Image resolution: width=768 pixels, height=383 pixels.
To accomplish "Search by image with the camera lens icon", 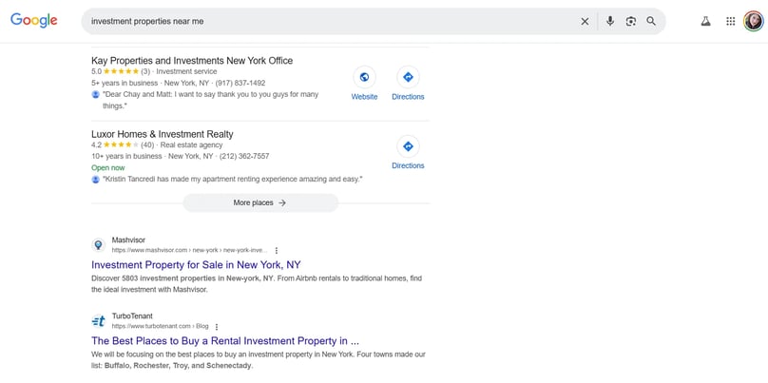I will coord(631,21).
